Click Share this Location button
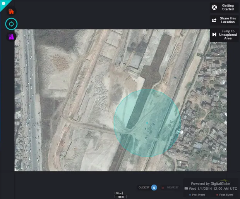 pos(224,20)
